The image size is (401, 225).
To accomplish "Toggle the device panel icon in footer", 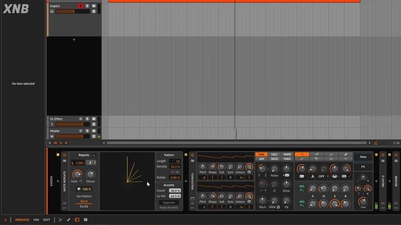I will coord(77,219).
